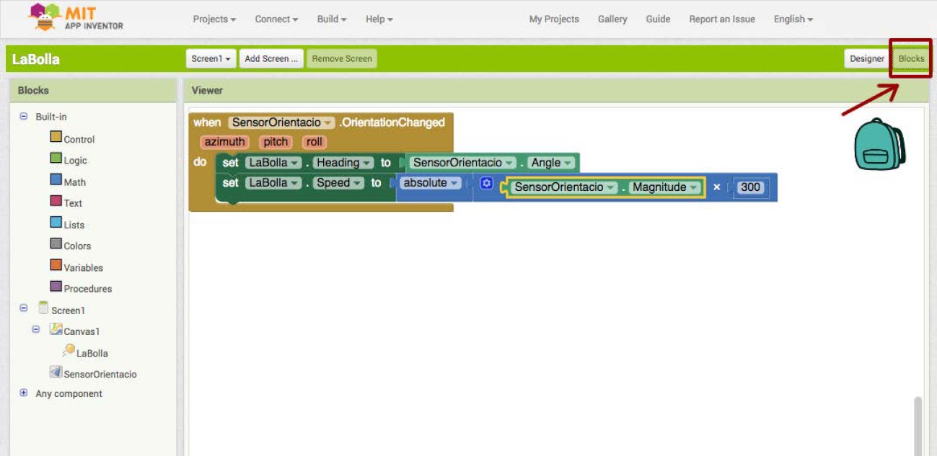Open the Projects menu
The height and width of the screenshot is (456, 937).
click(214, 19)
